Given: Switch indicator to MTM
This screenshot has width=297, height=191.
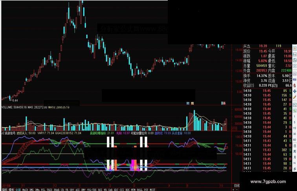Looking at the screenshot, I should (134, 189).
